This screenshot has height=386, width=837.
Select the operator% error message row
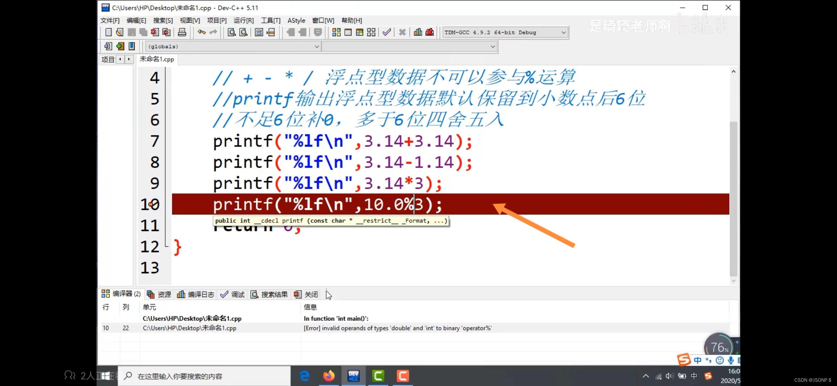pyautogui.click(x=397, y=328)
